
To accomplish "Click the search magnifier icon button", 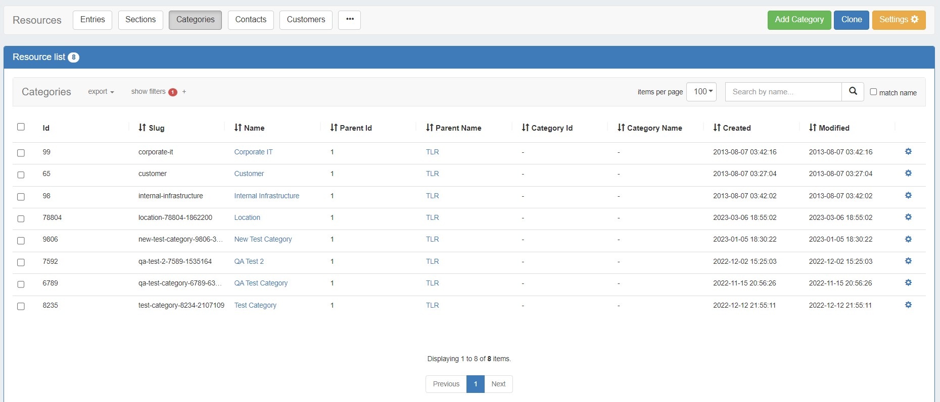I will [853, 91].
